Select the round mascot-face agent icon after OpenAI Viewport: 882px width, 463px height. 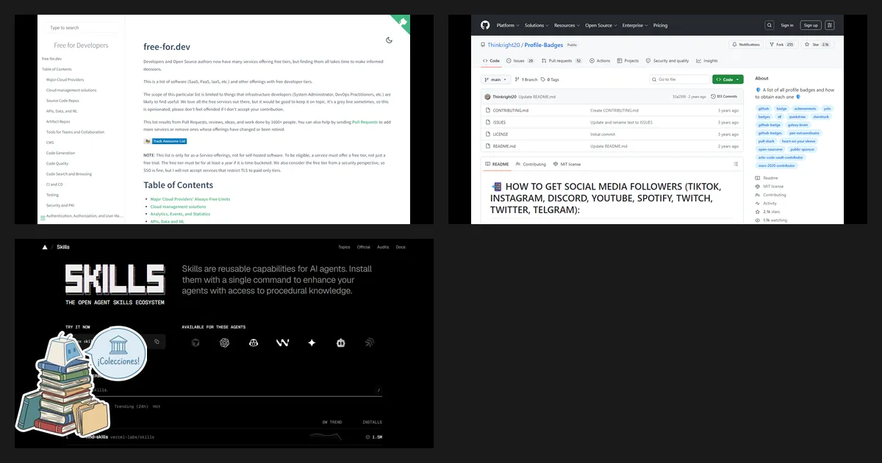253,342
